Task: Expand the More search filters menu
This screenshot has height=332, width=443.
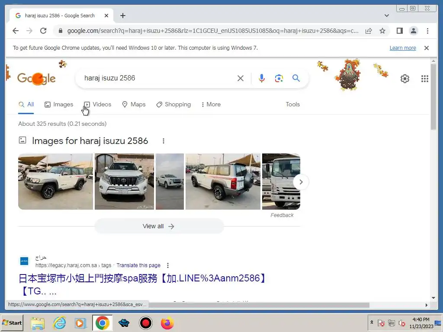Action: (x=211, y=105)
